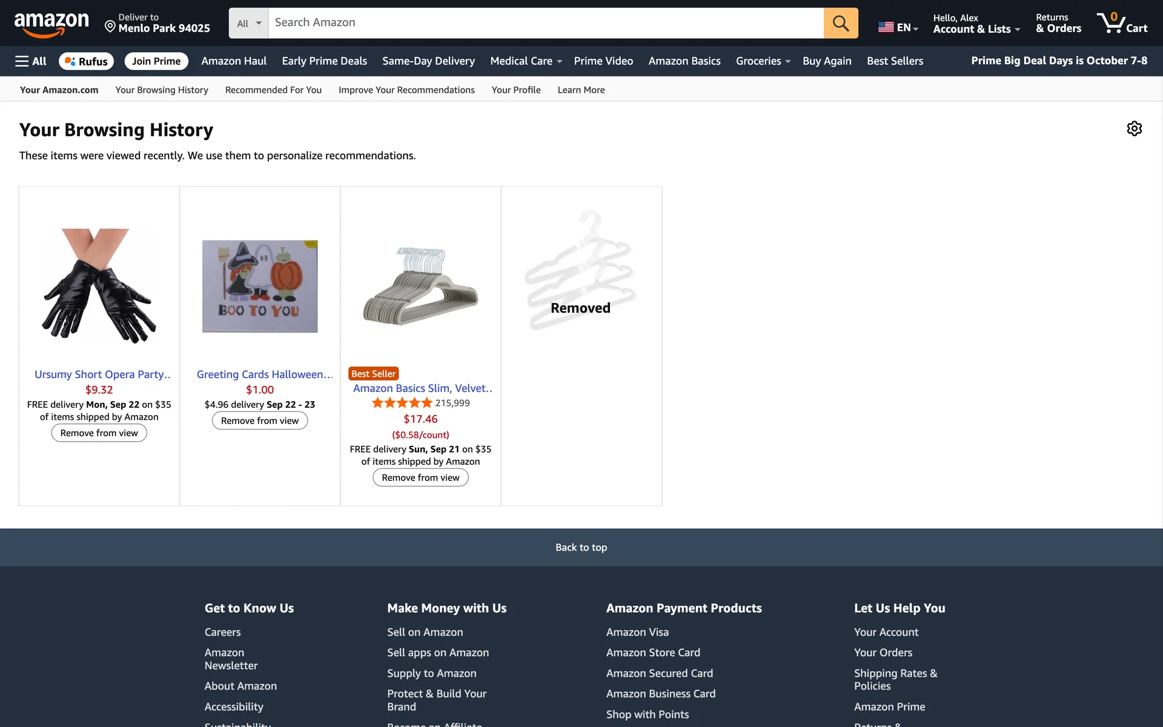Click the star rating of velvet hangers

(x=402, y=403)
